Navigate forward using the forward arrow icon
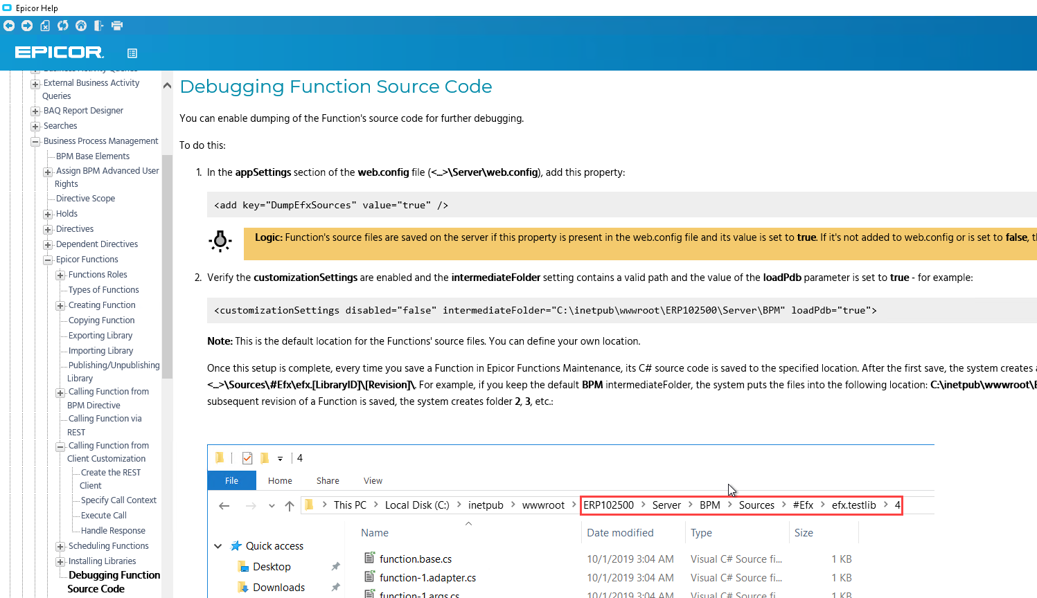This screenshot has width=1037, height=598. 26,26
